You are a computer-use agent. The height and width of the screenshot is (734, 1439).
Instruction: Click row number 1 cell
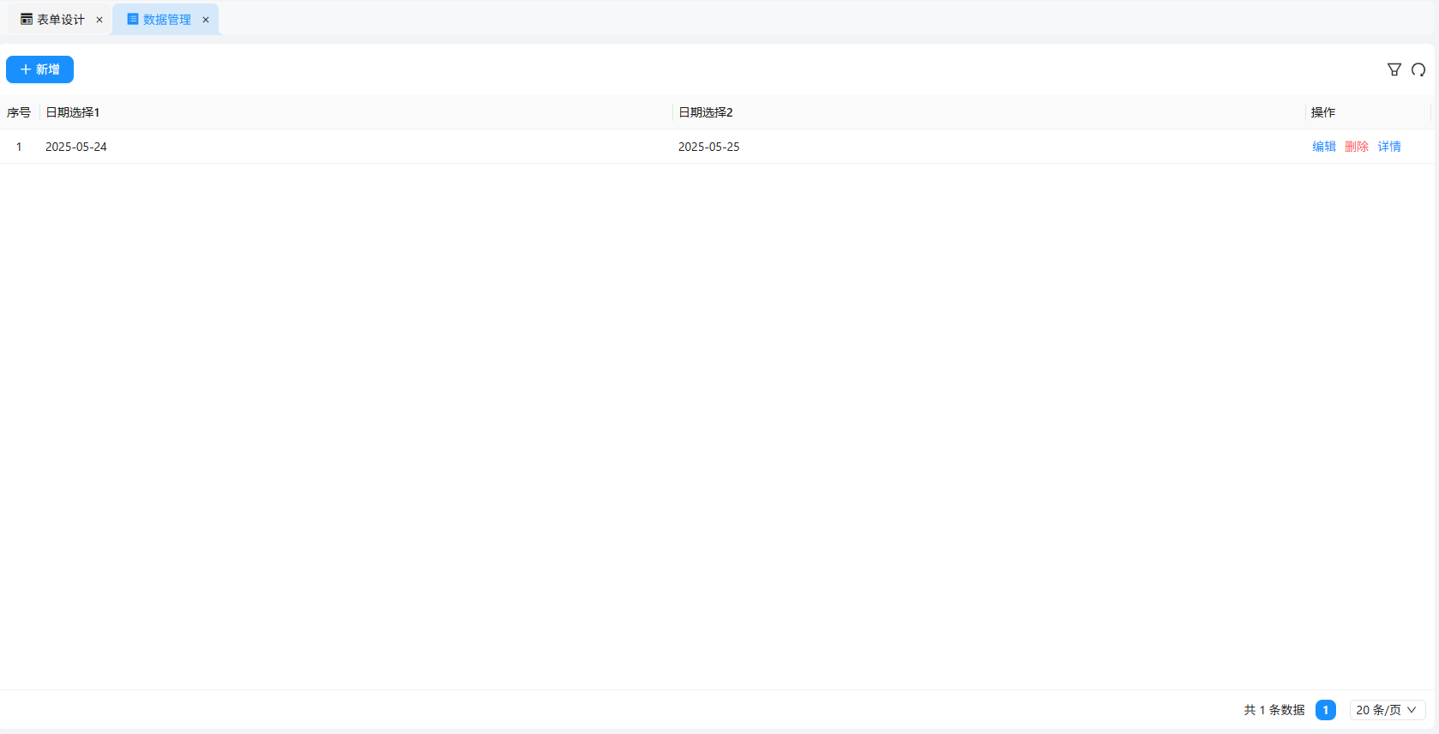pyautogui.click(x=20, y=147)
